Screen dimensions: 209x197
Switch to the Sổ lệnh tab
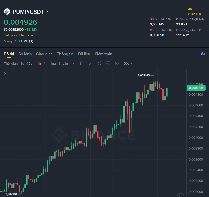point(25,54)
